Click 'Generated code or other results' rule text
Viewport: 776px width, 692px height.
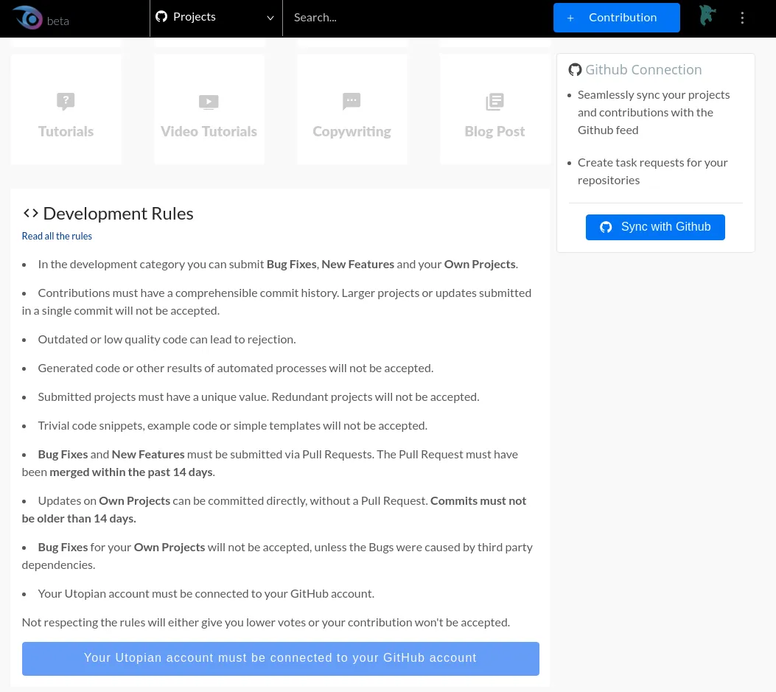(x=236, y=368)
